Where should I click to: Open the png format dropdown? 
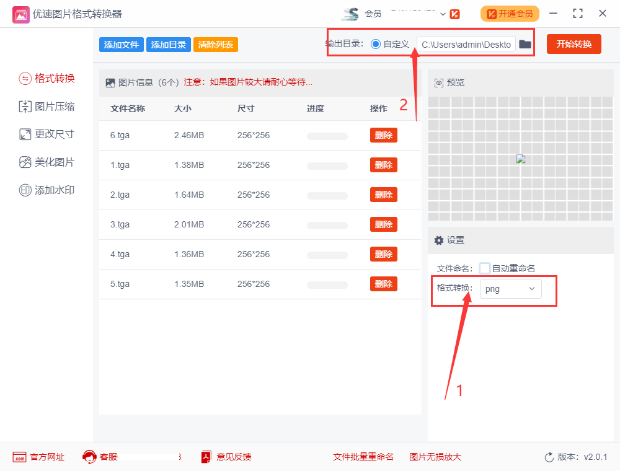pos(510,289)
